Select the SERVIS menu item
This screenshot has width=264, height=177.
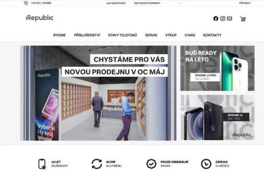(151, 35)
